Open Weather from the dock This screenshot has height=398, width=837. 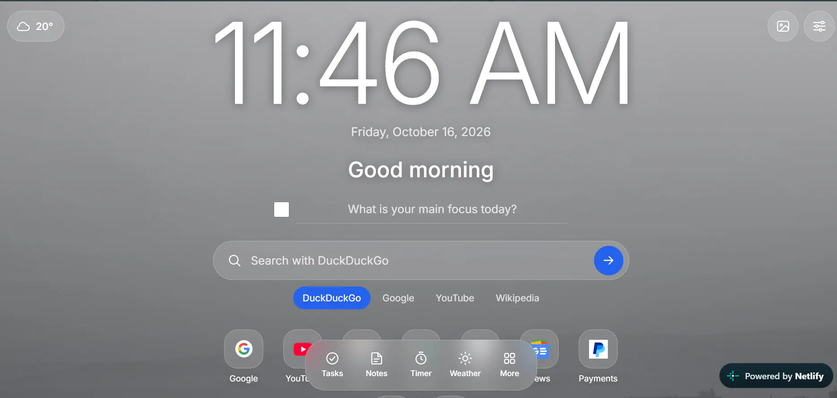pos(465,365)
